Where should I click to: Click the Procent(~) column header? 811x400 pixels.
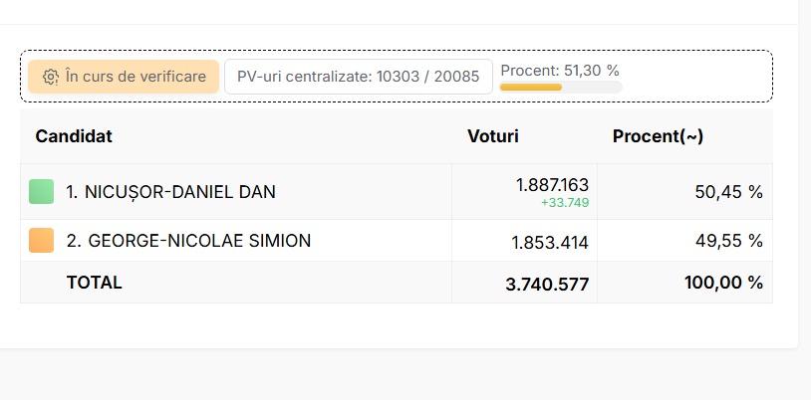[658, 136]
